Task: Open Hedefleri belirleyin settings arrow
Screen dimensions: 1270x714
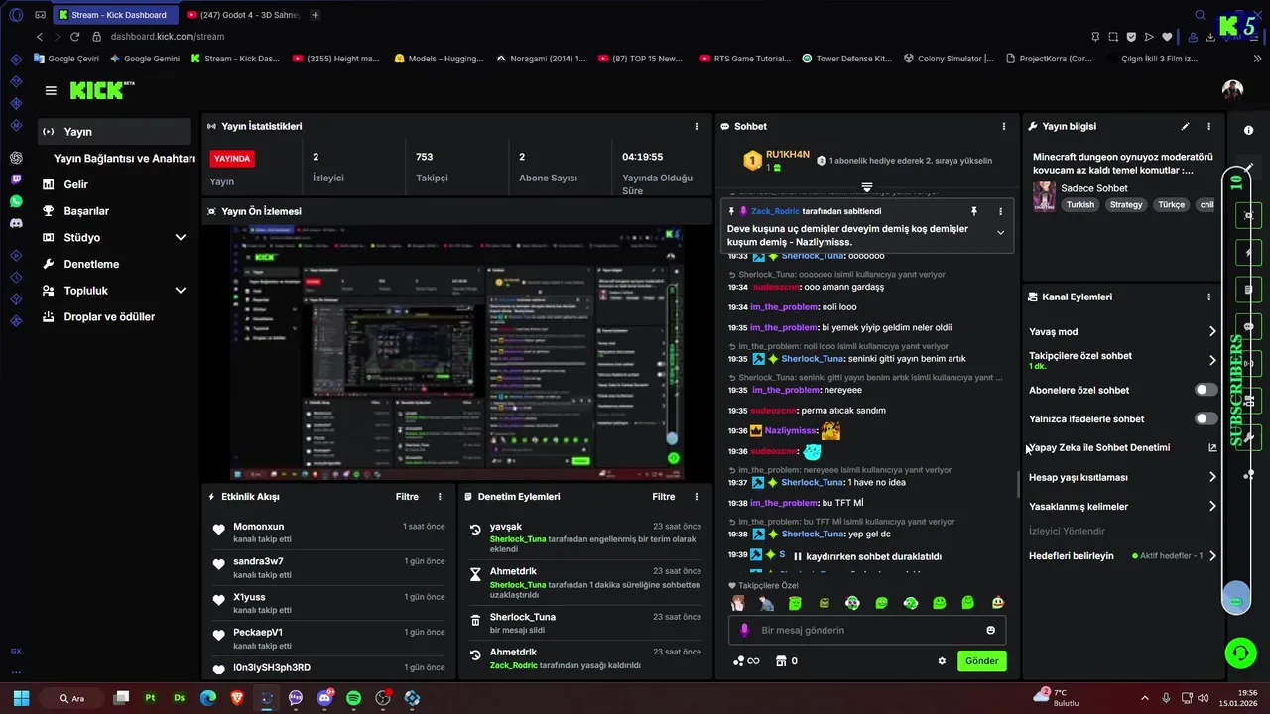Action: [x=1212, y=556]
